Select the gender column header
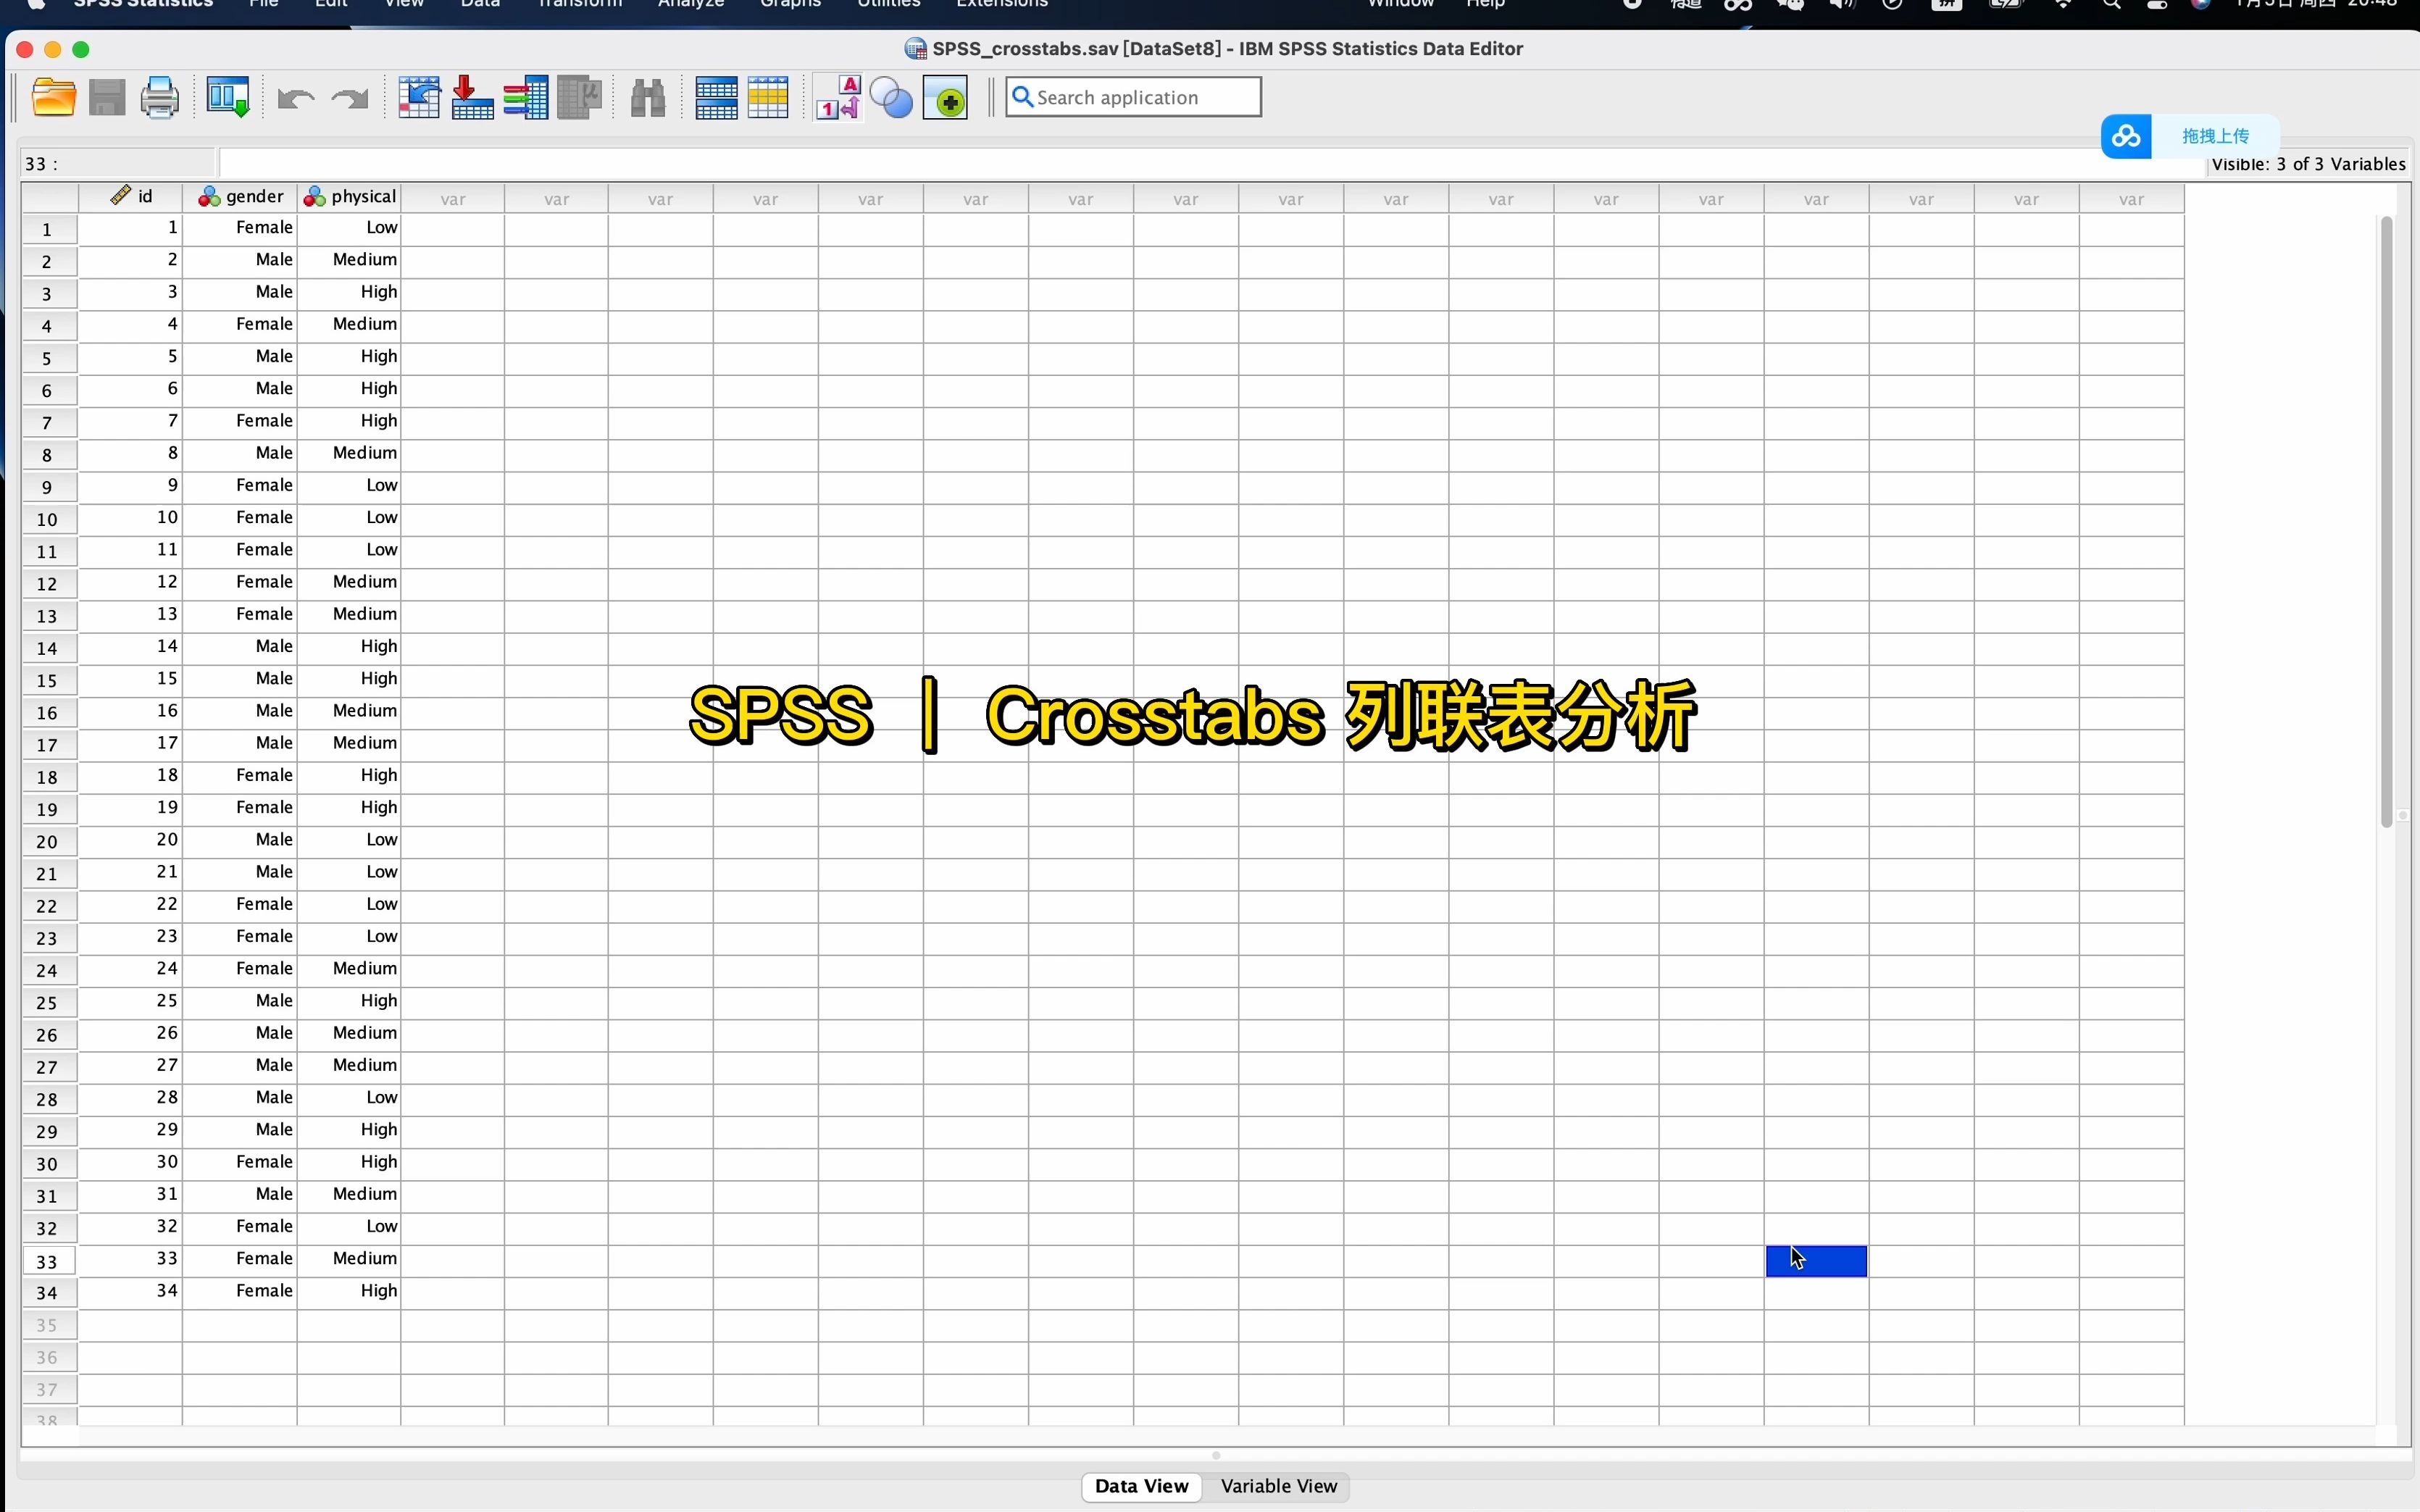Viewport: 2420px width, 1512px height. coord(240,196)
